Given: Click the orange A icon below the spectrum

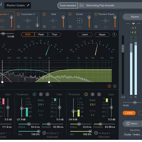Looking at the screenshot, I should [x=109, y=86].
